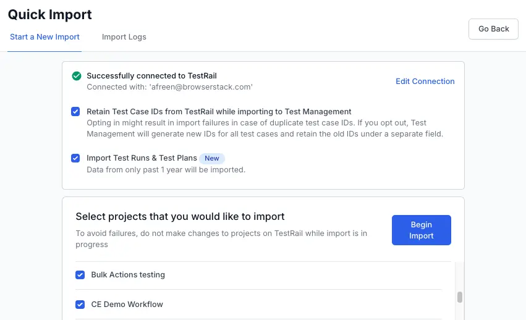Uncheck Retain Test Case IDs checkbox
Screen dimensions: 526x320
(x=75, y=112)
